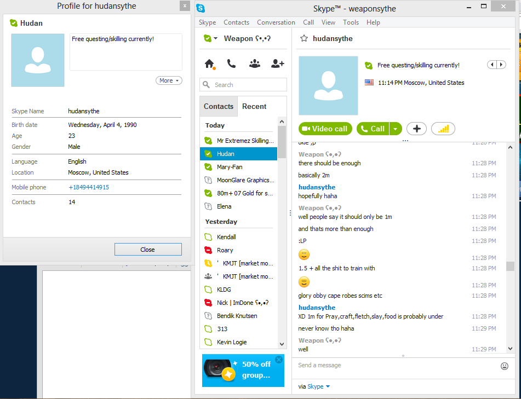Screen dimensions: 521x399
Task: Open the Call menu
Action: click(x=308, y=22)
